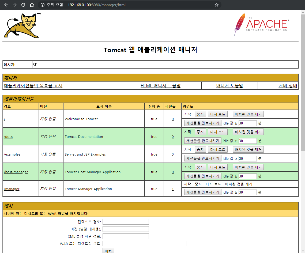
Task: Click 'Servlet and JSP Examples' text
Action: tap(85, 154)
